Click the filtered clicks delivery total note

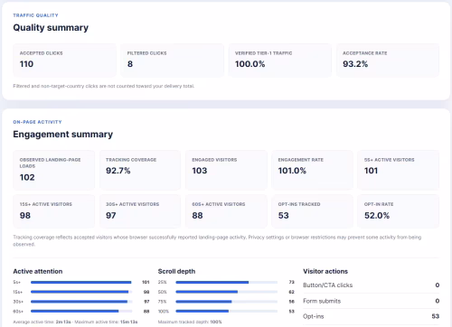tap(104, 86)
